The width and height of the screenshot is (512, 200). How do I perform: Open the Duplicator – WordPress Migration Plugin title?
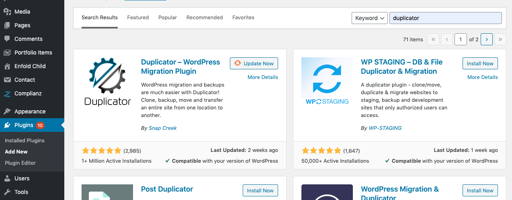pos(180,67)
